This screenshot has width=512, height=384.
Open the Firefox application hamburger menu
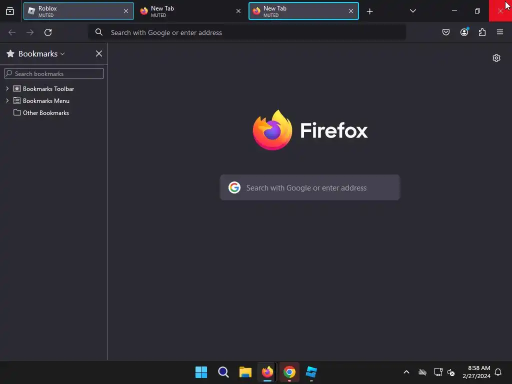click(500, 32)
